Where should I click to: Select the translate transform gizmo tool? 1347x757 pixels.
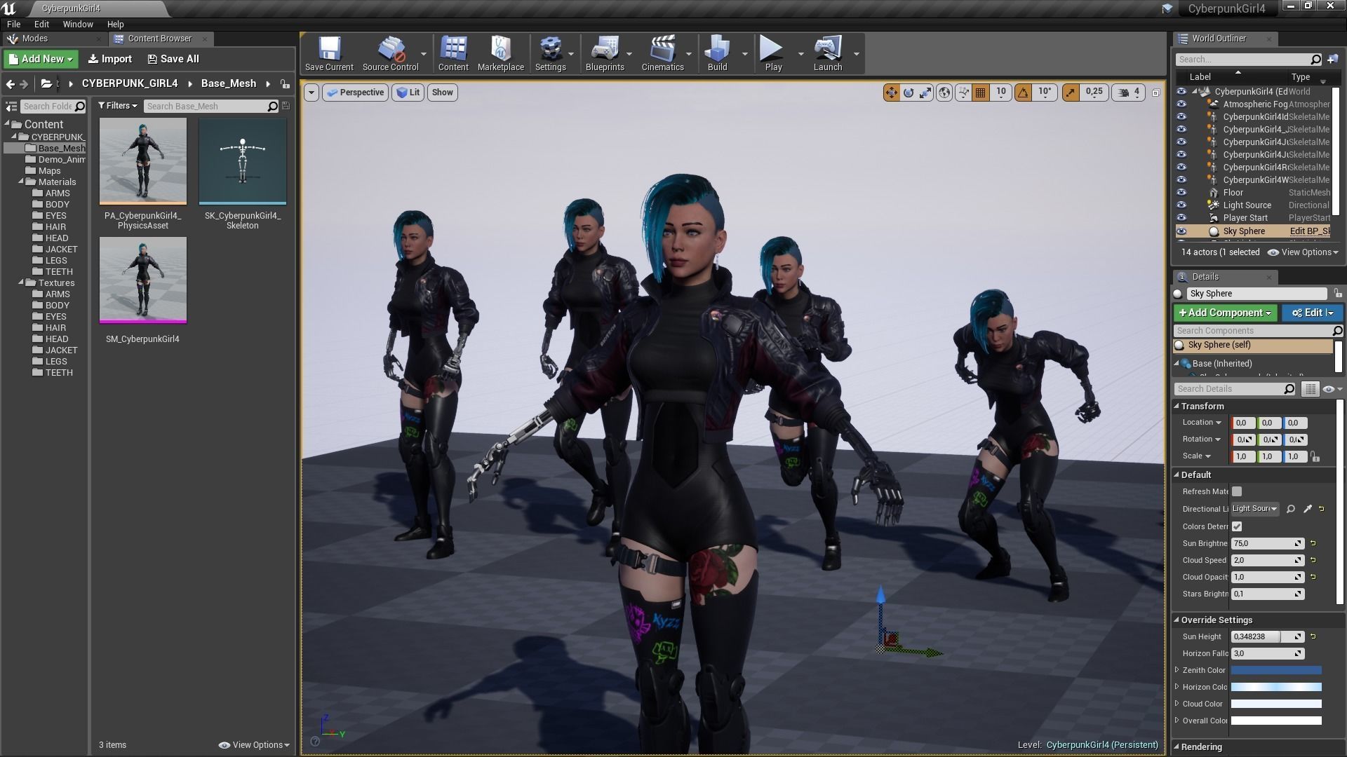pos(891,92)
